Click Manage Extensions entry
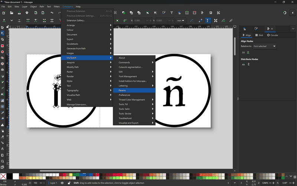This screenshot has width=297, height=186. tap(87, 105)
